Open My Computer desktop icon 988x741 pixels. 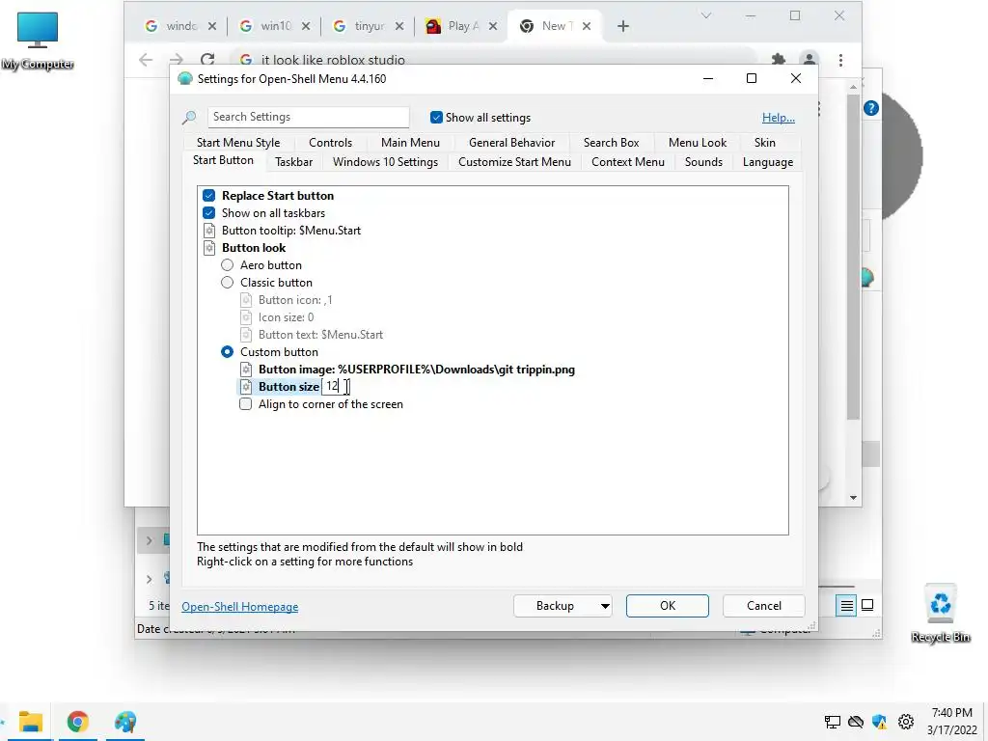point(38,41)
